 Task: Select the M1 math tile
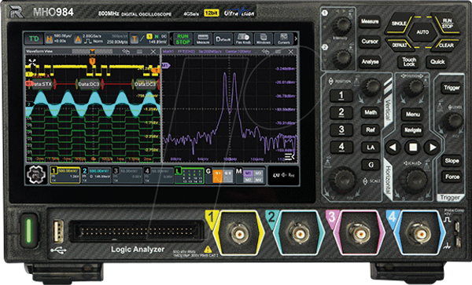(x=248, y=174)
